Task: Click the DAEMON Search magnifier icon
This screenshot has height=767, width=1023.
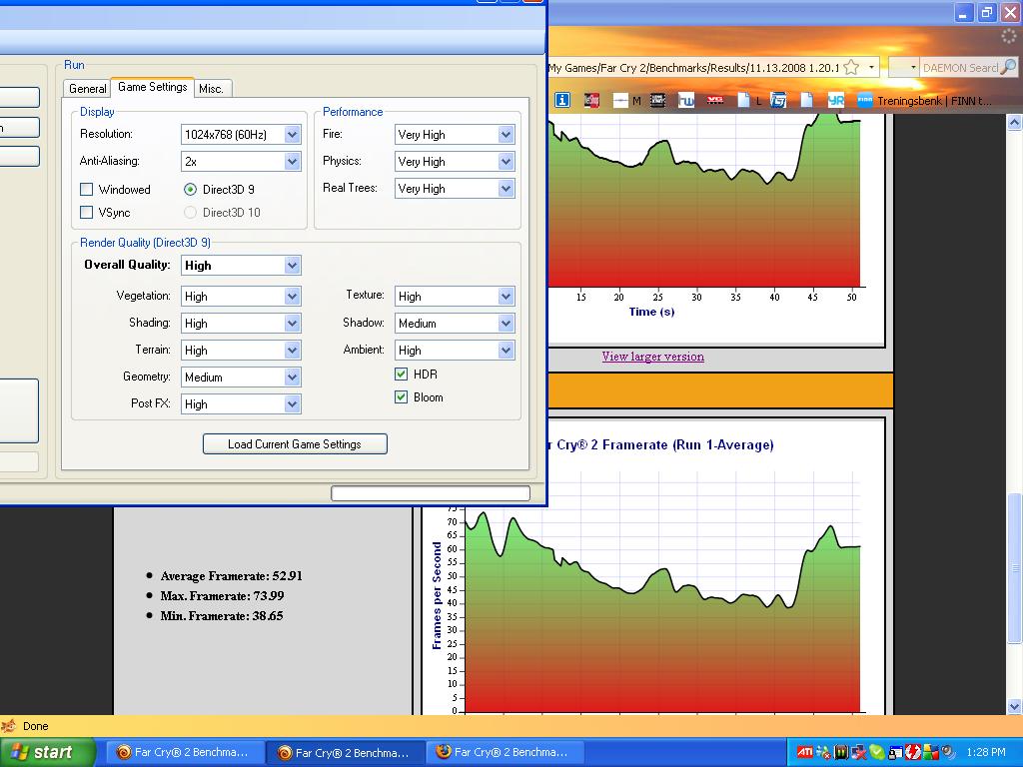Action: point(1008,67)
